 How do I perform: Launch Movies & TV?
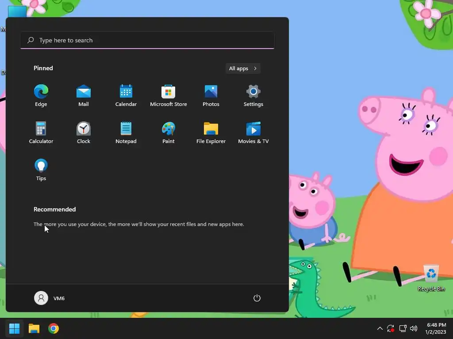click(253, 132)
